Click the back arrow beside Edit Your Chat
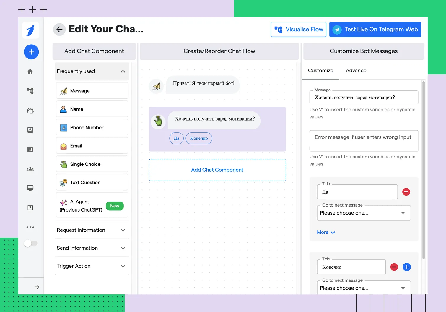This screenshot has width=446, height=312. [59, 30]
